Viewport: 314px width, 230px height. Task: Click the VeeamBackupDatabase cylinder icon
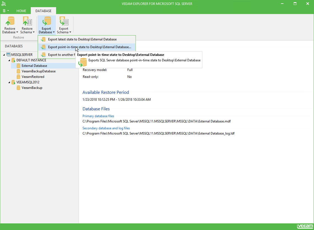coord(18,71)
